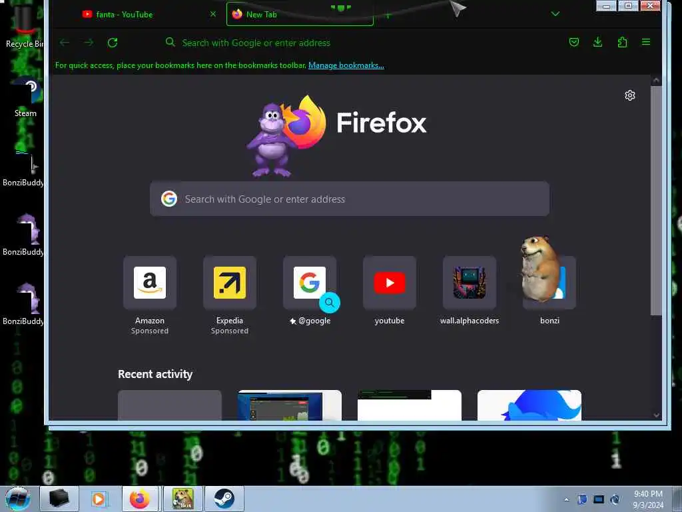Open second Recent activity thumbnail

[x=290, y=405]
